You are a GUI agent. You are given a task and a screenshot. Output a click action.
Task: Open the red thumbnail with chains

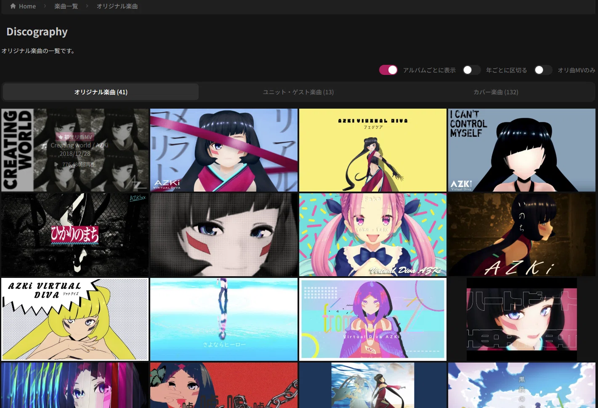(x=224, y=385)
